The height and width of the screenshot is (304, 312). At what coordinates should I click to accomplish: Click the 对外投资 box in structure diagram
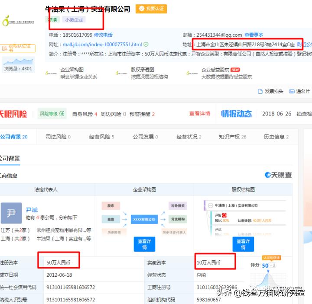(178, 206)
